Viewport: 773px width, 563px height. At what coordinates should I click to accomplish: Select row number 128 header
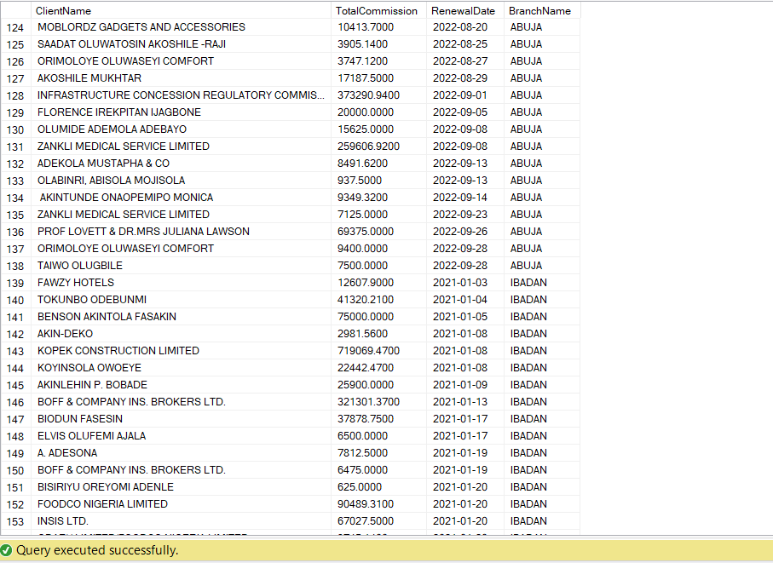(x=16, y=95)
